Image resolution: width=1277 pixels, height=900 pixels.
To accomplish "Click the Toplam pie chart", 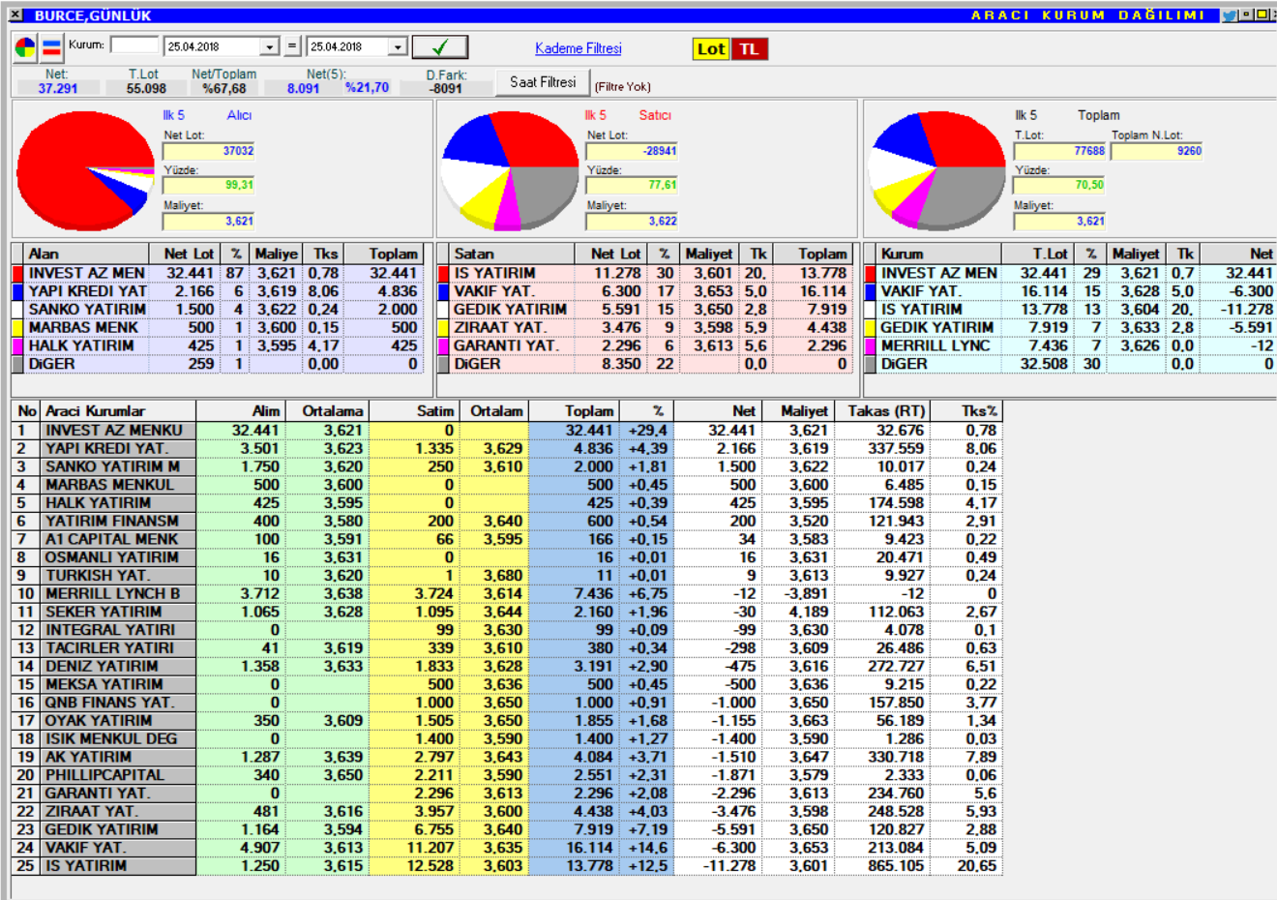I will tap(936, 170).
